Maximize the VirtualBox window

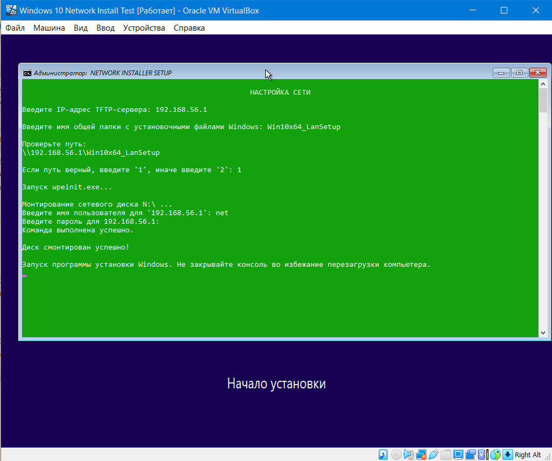[504, 10]
